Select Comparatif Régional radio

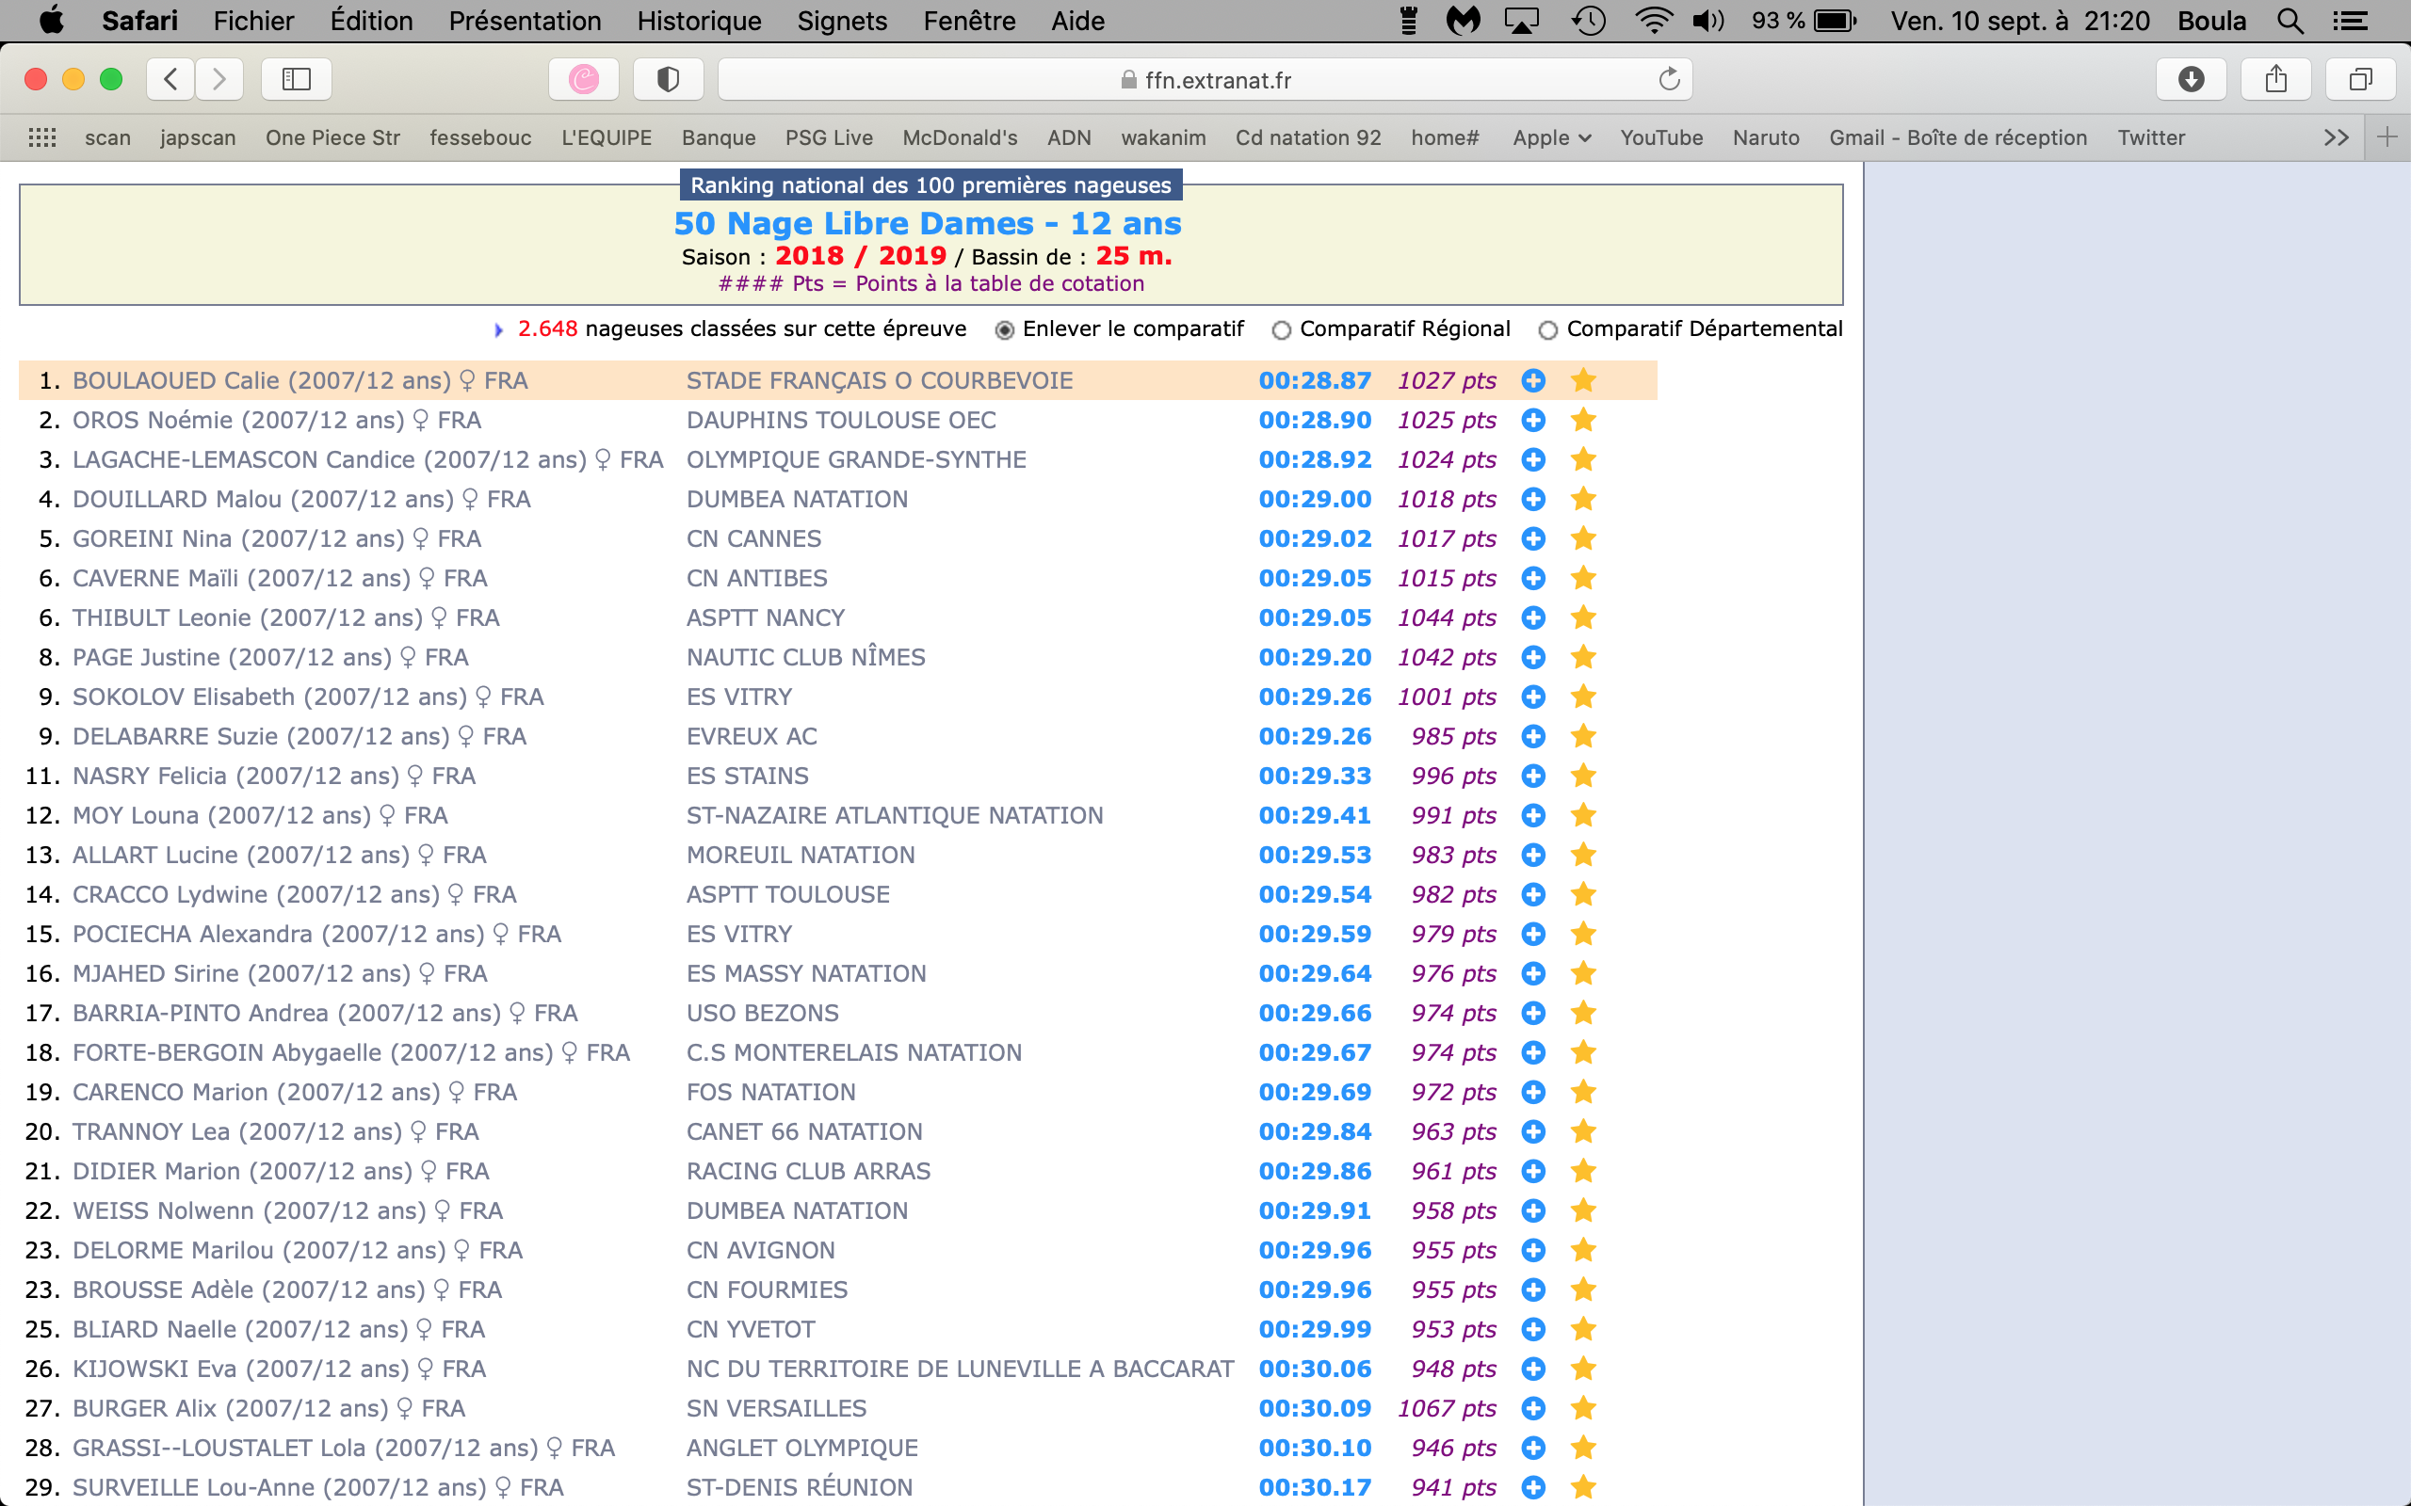[1282, 329]
